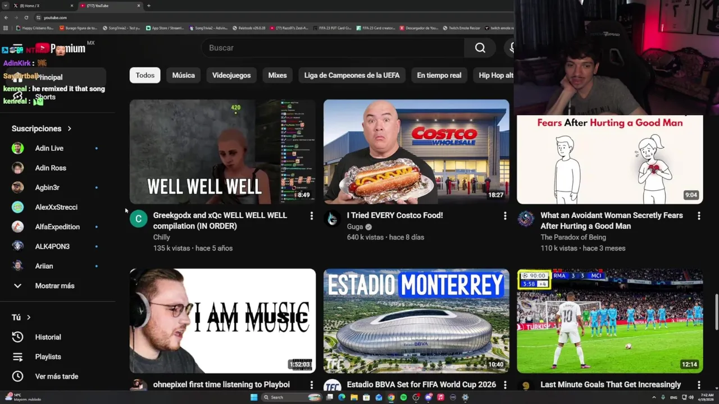The image size is (719, 404).
Task: Select Liga de Campeones de la UEFA chip
Action: 352,75
